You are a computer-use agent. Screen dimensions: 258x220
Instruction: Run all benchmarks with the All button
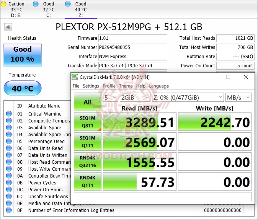click(88, 102)
